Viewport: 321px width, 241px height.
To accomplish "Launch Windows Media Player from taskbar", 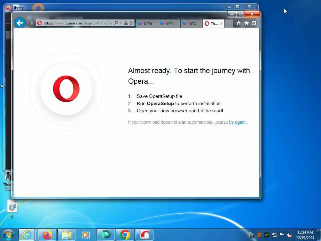I will point(85,235).
